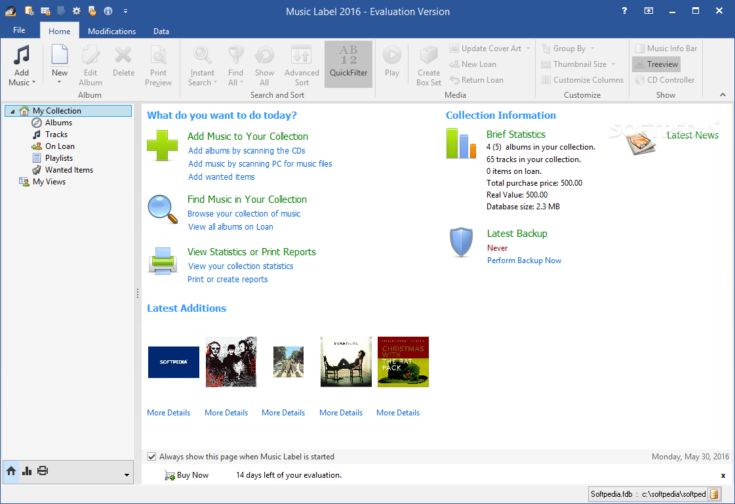Click the Find All funnel icon

point(235,55)
